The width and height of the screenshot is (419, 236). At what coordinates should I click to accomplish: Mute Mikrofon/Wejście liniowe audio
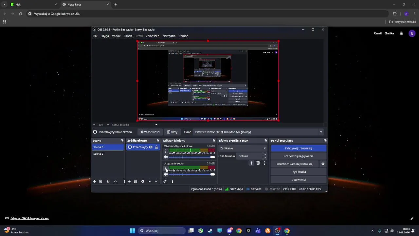(166, 157)
